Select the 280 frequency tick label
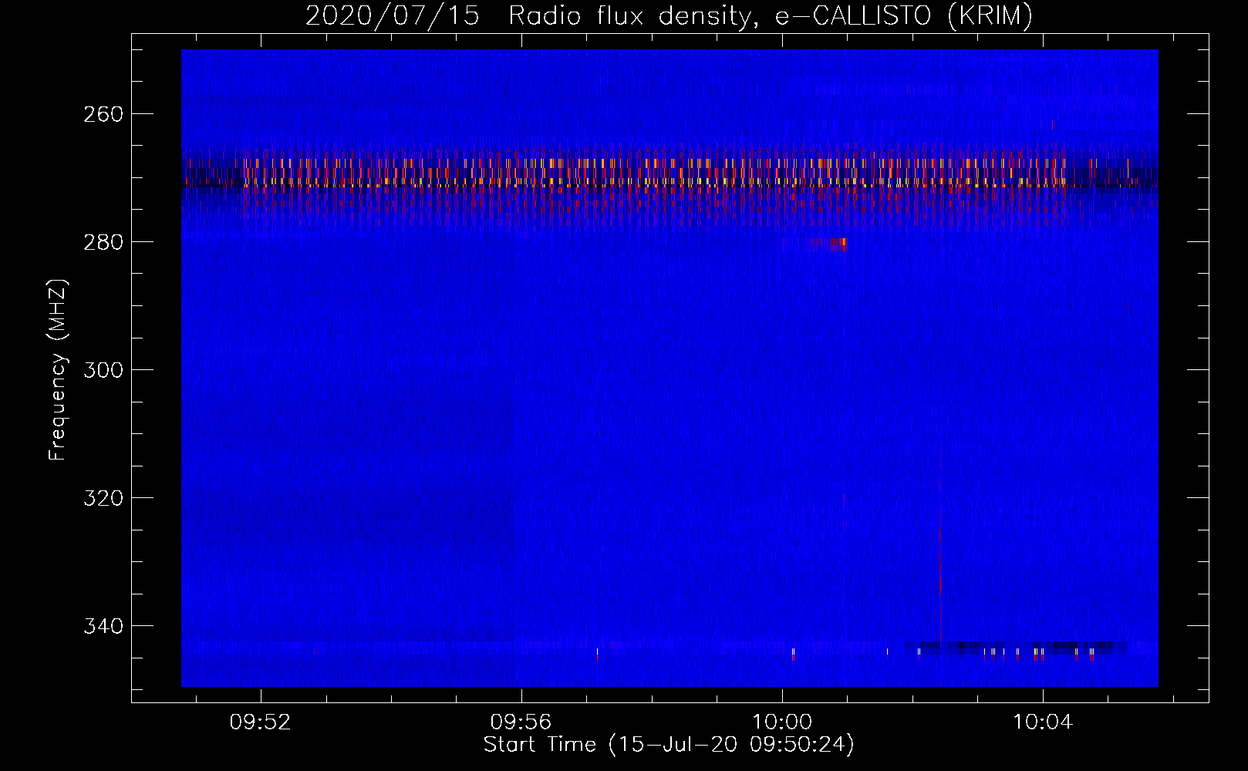The width and height of the screenshot is (1248, 771). point(103,242)
